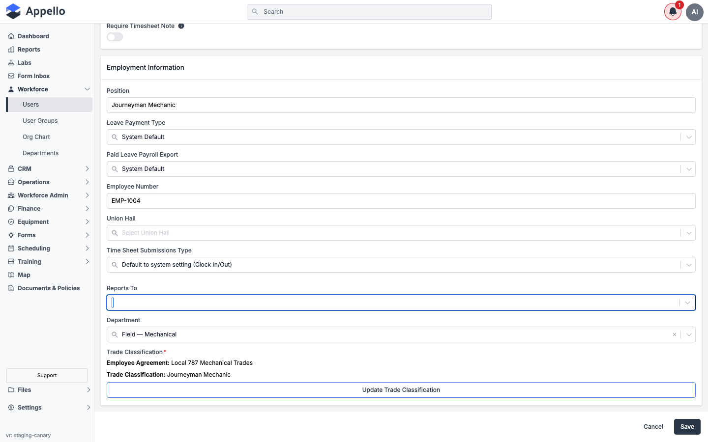The height and width of the screenshot is (442, 708).
Task: Open the Leave Payment Type dropdown
Action: coord(401,137)
